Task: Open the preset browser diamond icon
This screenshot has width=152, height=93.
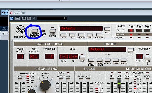Action: click(x=65, y=18)
